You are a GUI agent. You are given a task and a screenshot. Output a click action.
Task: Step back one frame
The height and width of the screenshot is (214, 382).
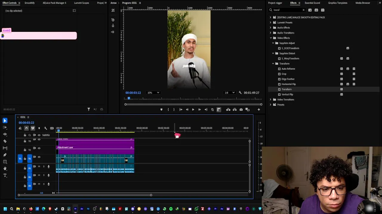coord(187,110)
